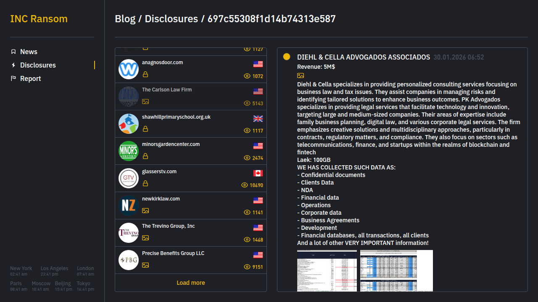Click the Report flag icon in sidebar
Image resolution: width=538 pixels, height=302 pixels.
tap(13, 78)
